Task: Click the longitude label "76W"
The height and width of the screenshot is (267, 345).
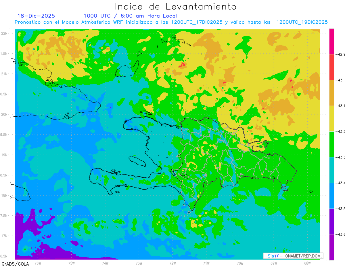Action: (x=38, y=263)
